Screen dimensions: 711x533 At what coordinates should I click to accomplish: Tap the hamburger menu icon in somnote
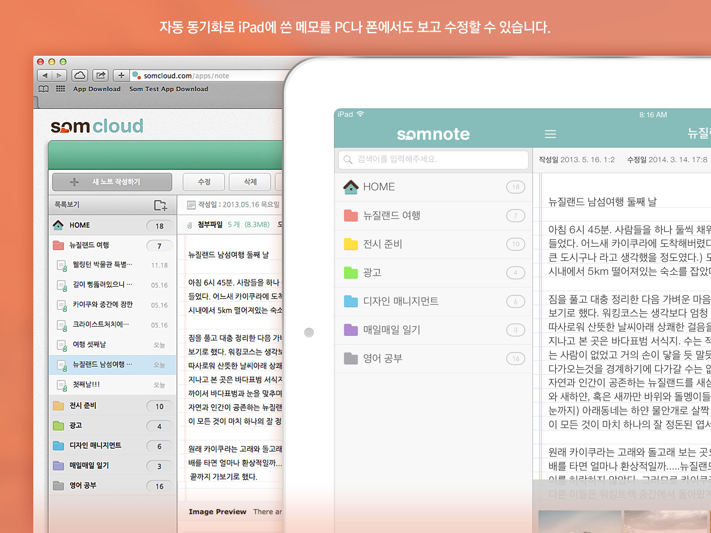click(550, 134)
